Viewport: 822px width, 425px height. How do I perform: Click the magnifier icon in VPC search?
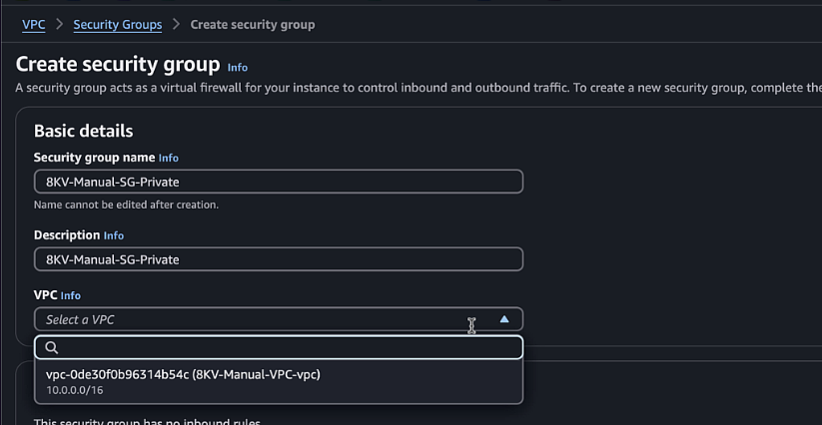(51, 347)
